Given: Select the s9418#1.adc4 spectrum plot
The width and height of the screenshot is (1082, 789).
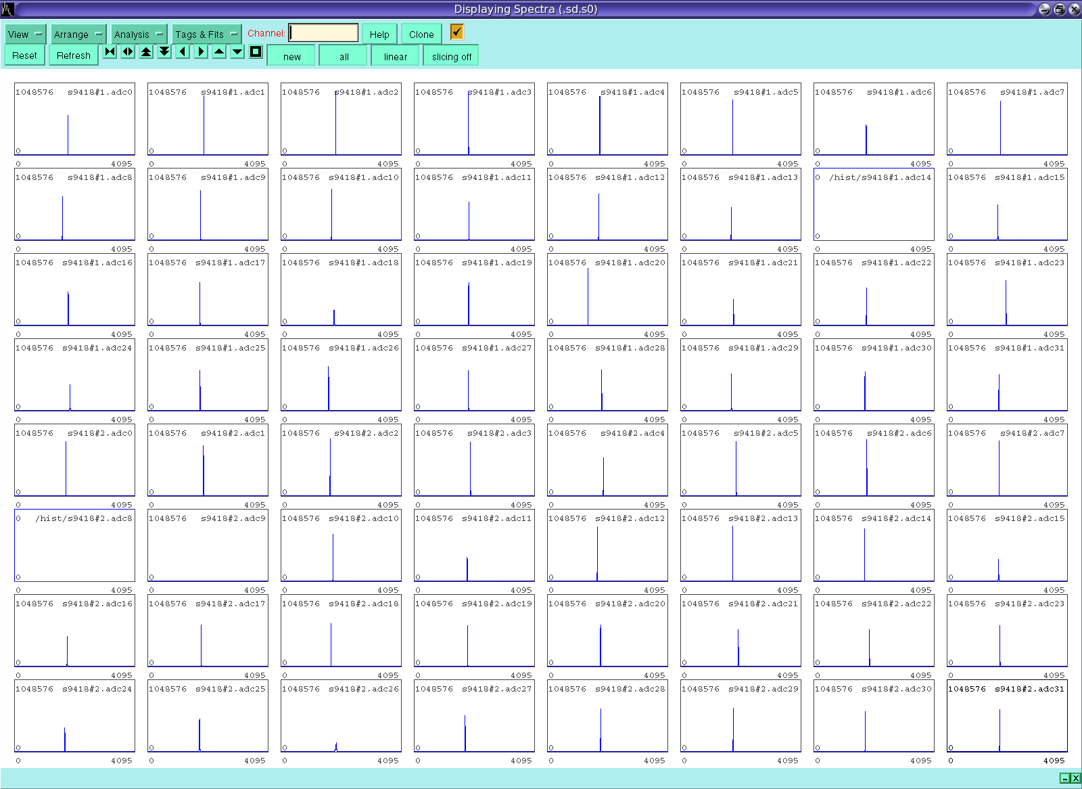Looking at the screenshot, I should (x=607, y=119).
